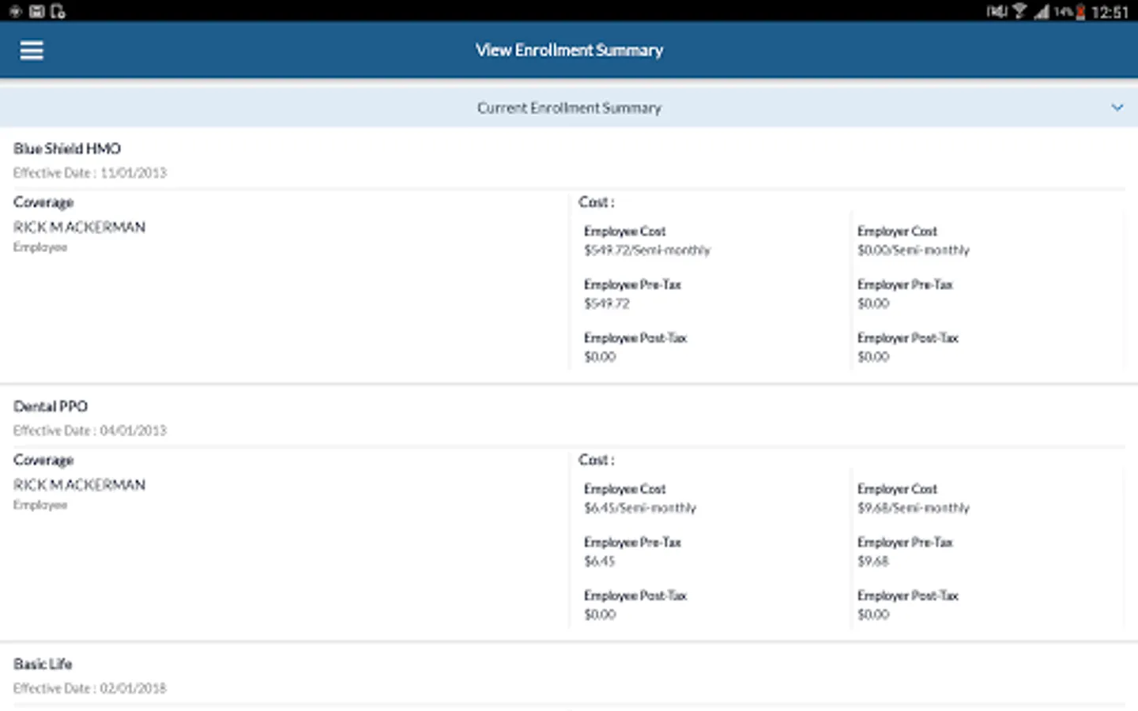Click Employer Cost $9.68/Semi-monthly value
The width and height of the screenshot is (1138, 711).
(x=914, y=508)
